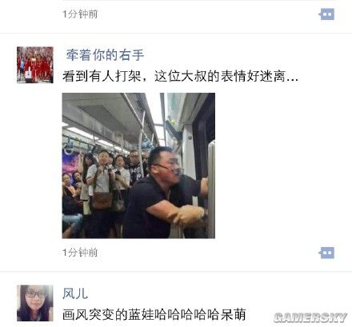Select the post text 画风突变的蓝娃哈哈哈哈哈呆萌
The width and height of the screenshot is (352, 327).
154,314
